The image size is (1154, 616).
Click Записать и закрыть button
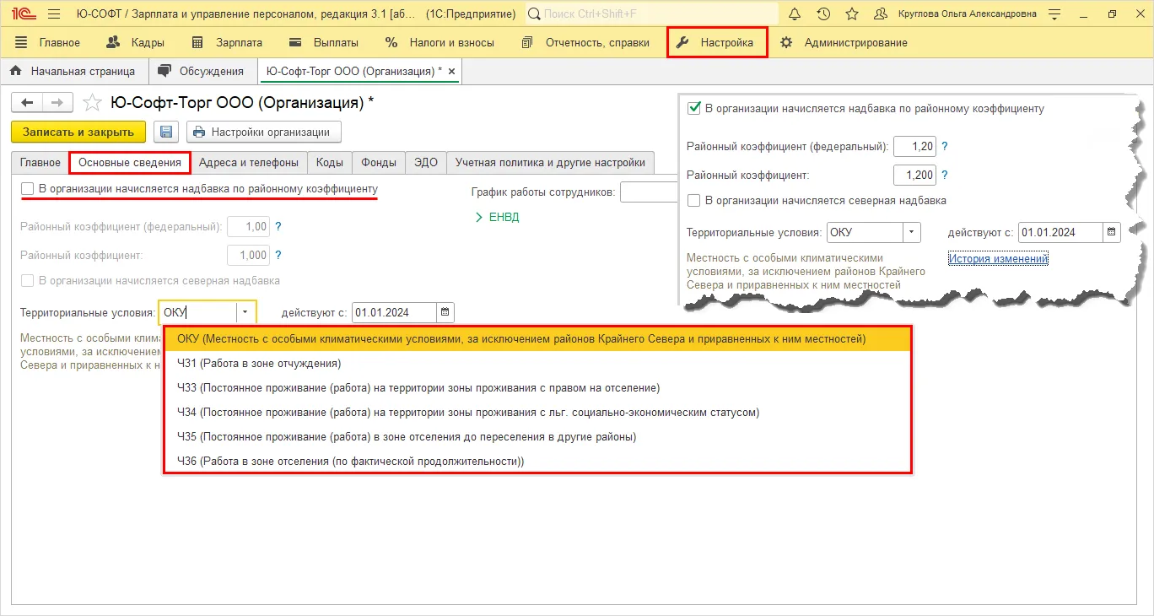78,132
